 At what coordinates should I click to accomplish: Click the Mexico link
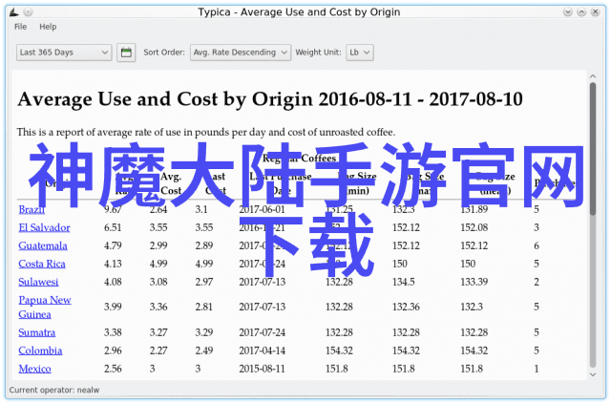click(x=34, y=369)
